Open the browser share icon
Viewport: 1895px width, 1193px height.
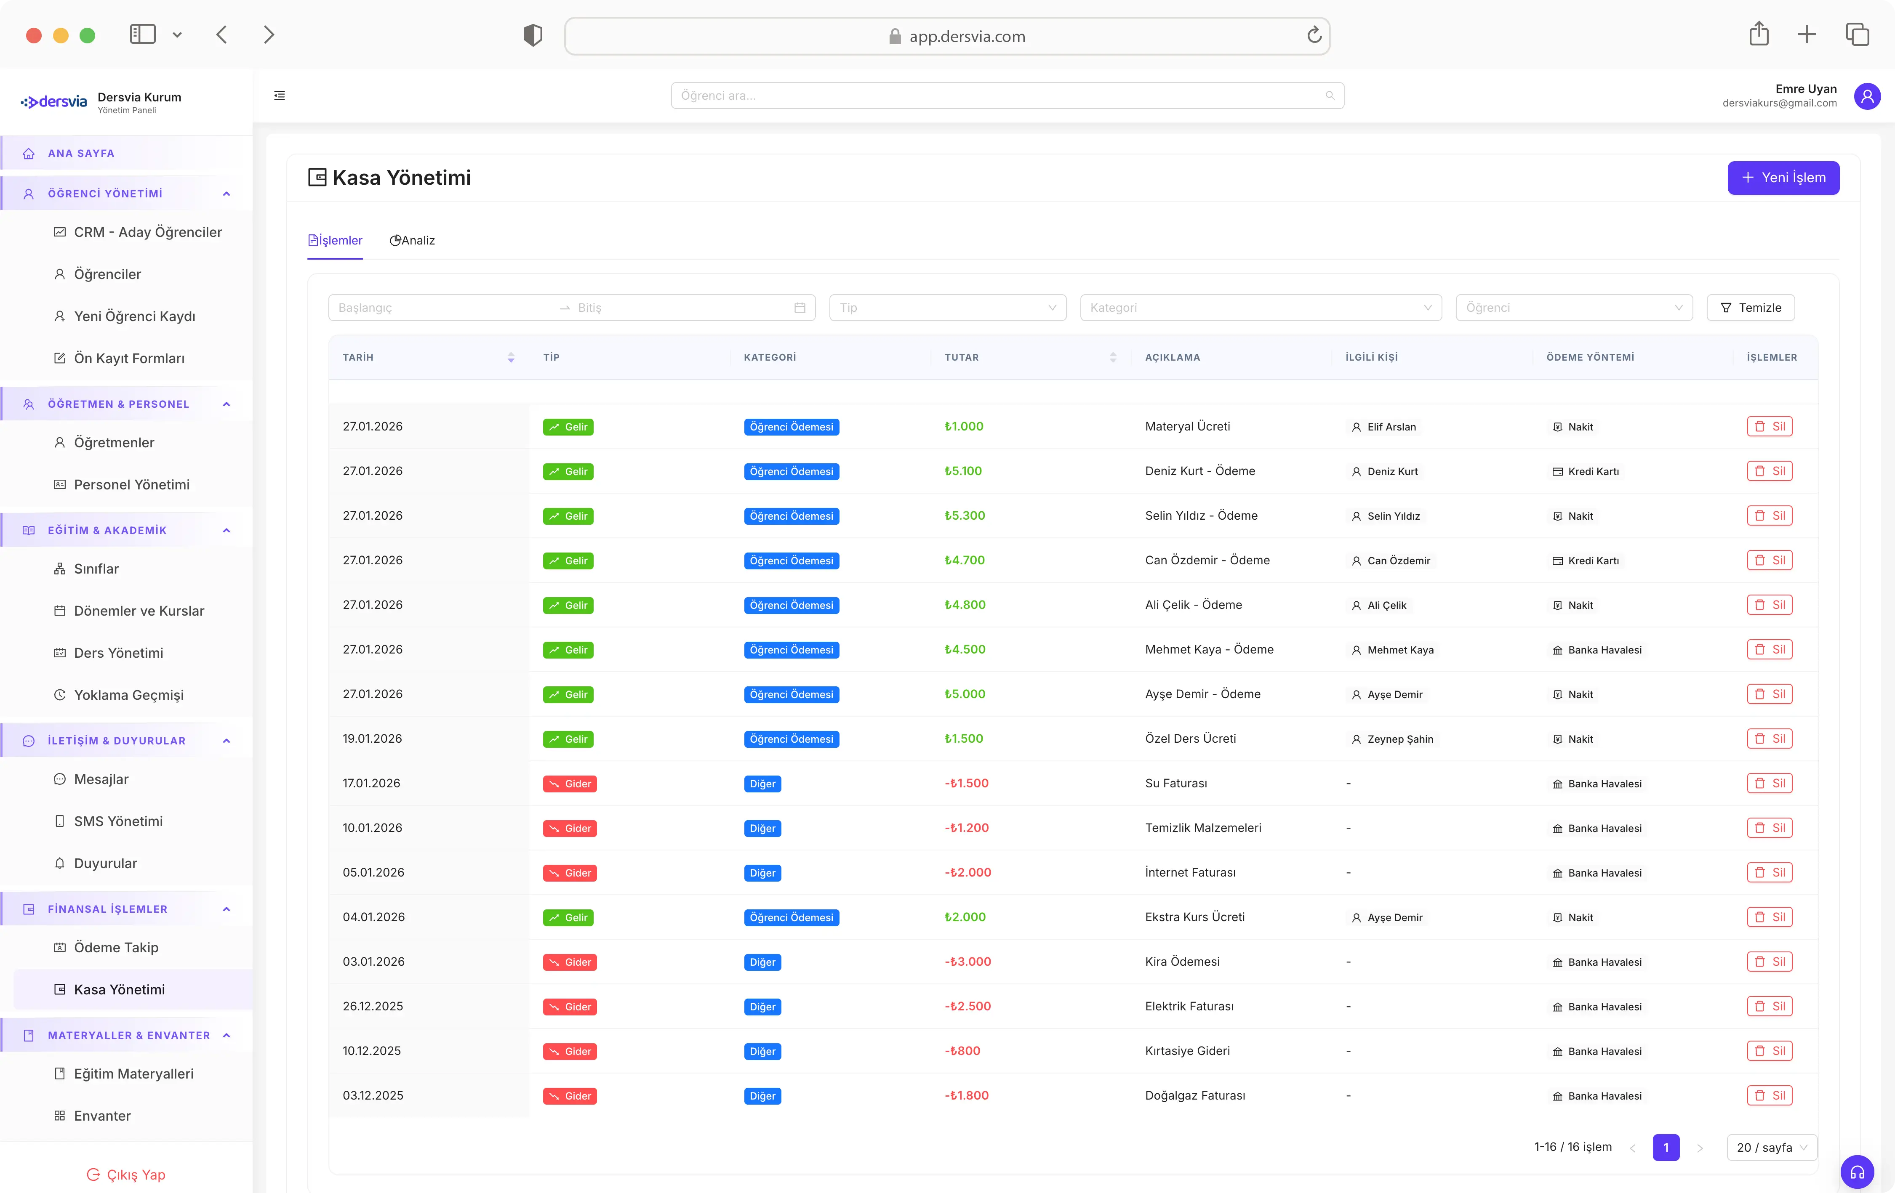(1759, 35)
